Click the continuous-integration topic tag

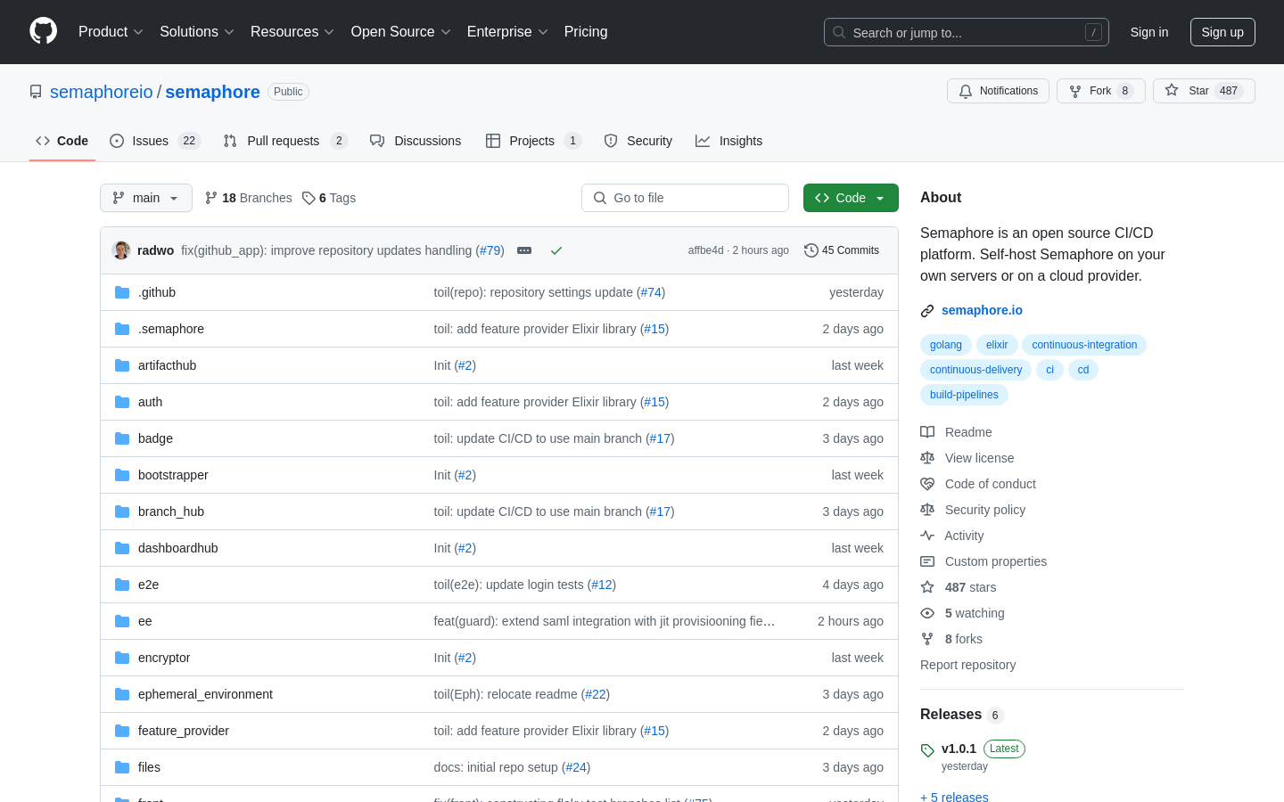point(1084,345)
